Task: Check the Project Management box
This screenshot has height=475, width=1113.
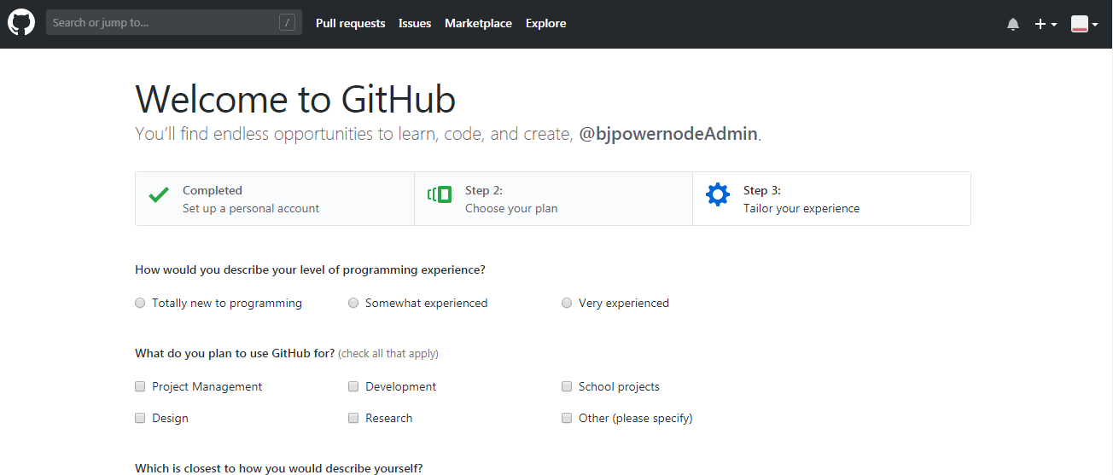Action: 140,386
